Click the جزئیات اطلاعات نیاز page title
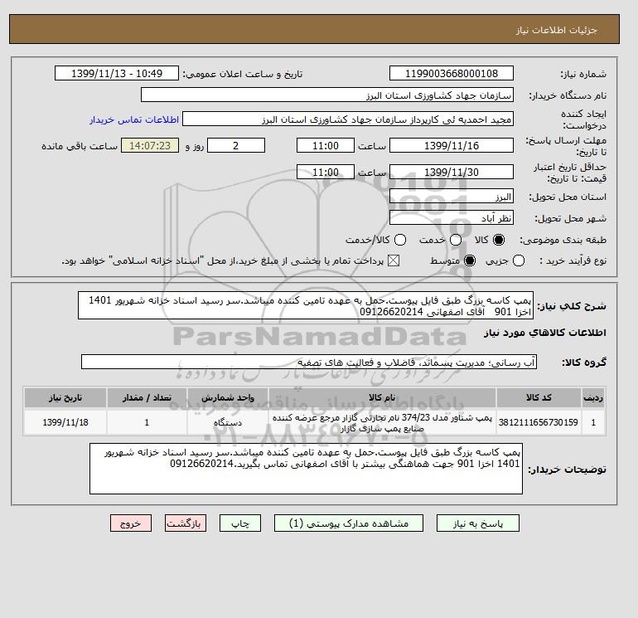This screenshot has width=638, height=618. click(557, 31)
